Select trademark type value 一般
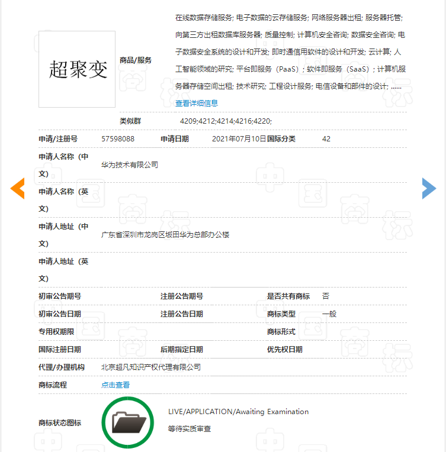This screenshot has width=446, height=452. point(329,314)
